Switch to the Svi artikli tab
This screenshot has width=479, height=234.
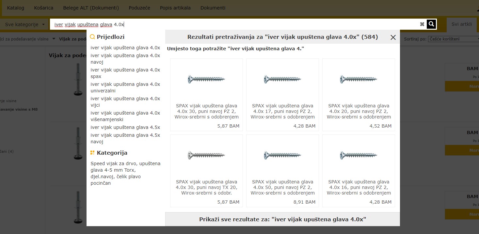click(462, 24)
